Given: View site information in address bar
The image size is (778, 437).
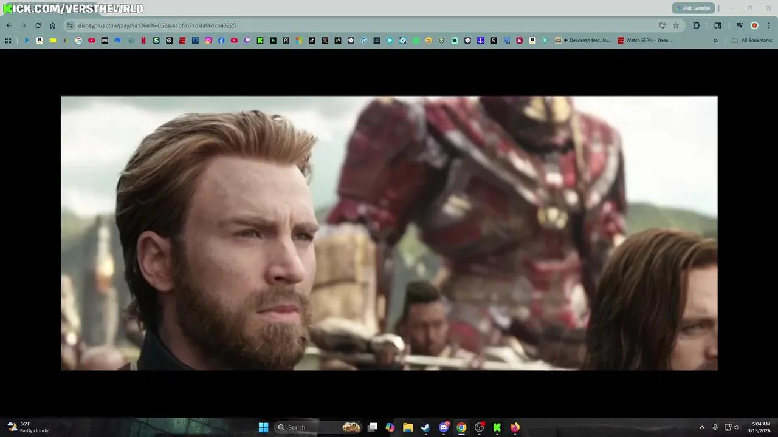Looking at the screenshot, I should pos(70,25).
